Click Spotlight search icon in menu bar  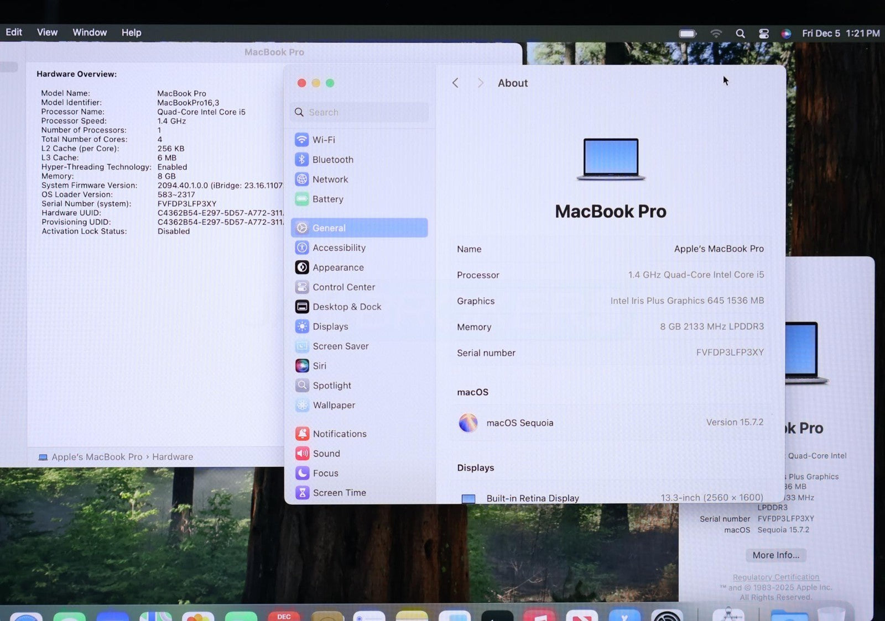[740, 34]
